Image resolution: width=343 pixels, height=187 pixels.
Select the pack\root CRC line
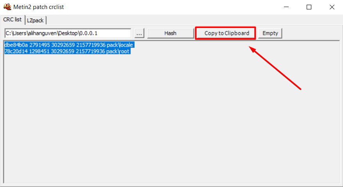(x=67, y=51)
